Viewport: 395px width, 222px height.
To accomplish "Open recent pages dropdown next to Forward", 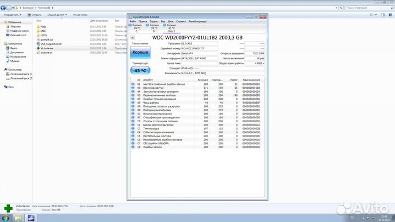I will (x=13, y=8).
